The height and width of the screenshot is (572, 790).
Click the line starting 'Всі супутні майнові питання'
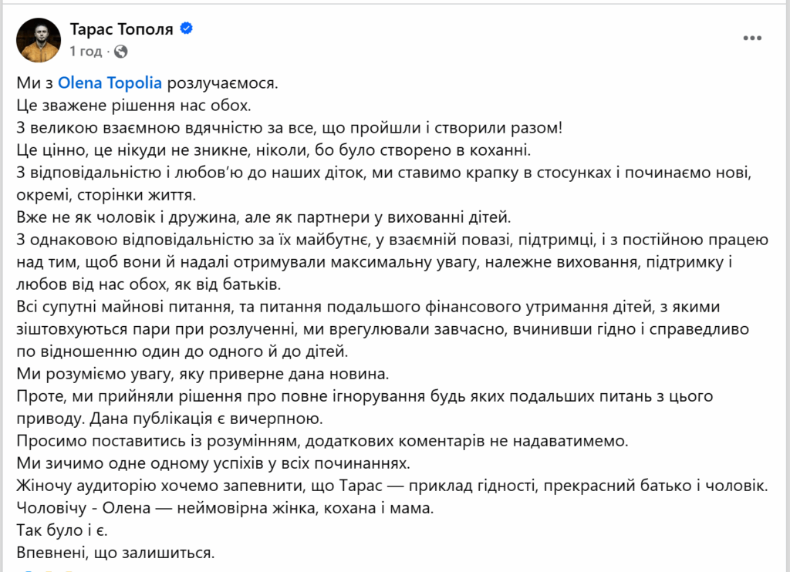coord(367,308)
